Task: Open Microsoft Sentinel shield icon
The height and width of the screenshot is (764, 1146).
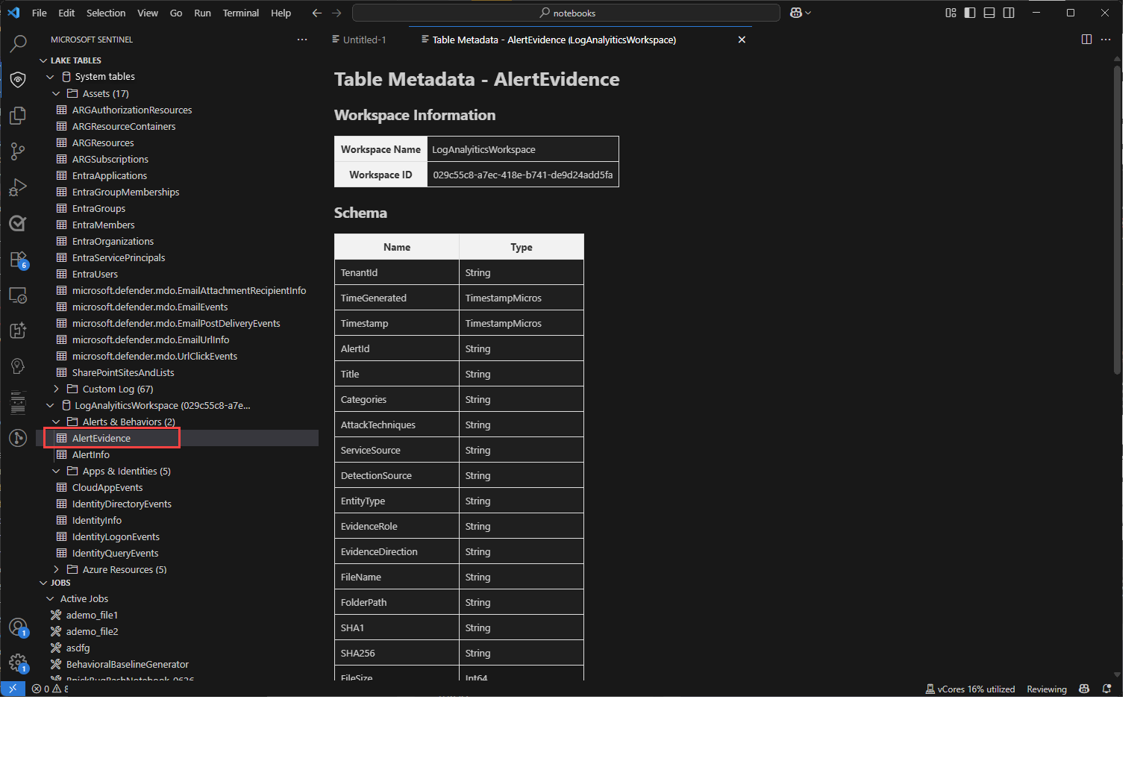Action: coord(18,80)
